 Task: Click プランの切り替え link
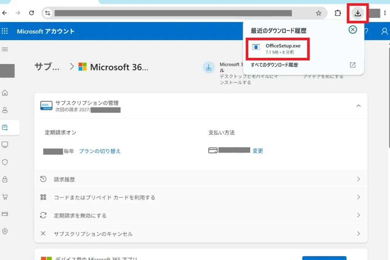click(100, 151)
